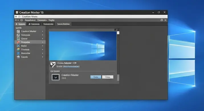
Task: Open the underlined link below "Coton Mester"
Action: [71, 66]
